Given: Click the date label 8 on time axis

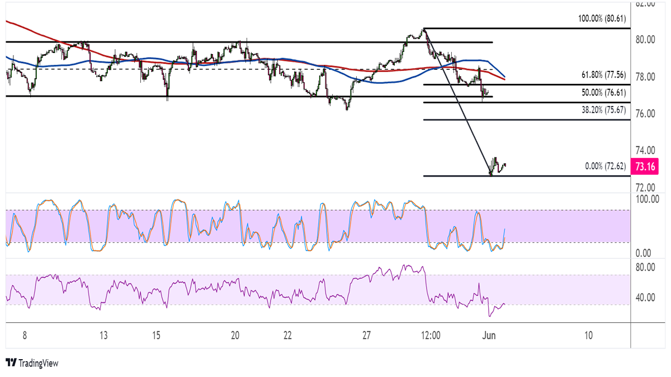Looking at the screenshot, I should pos(25,336).
